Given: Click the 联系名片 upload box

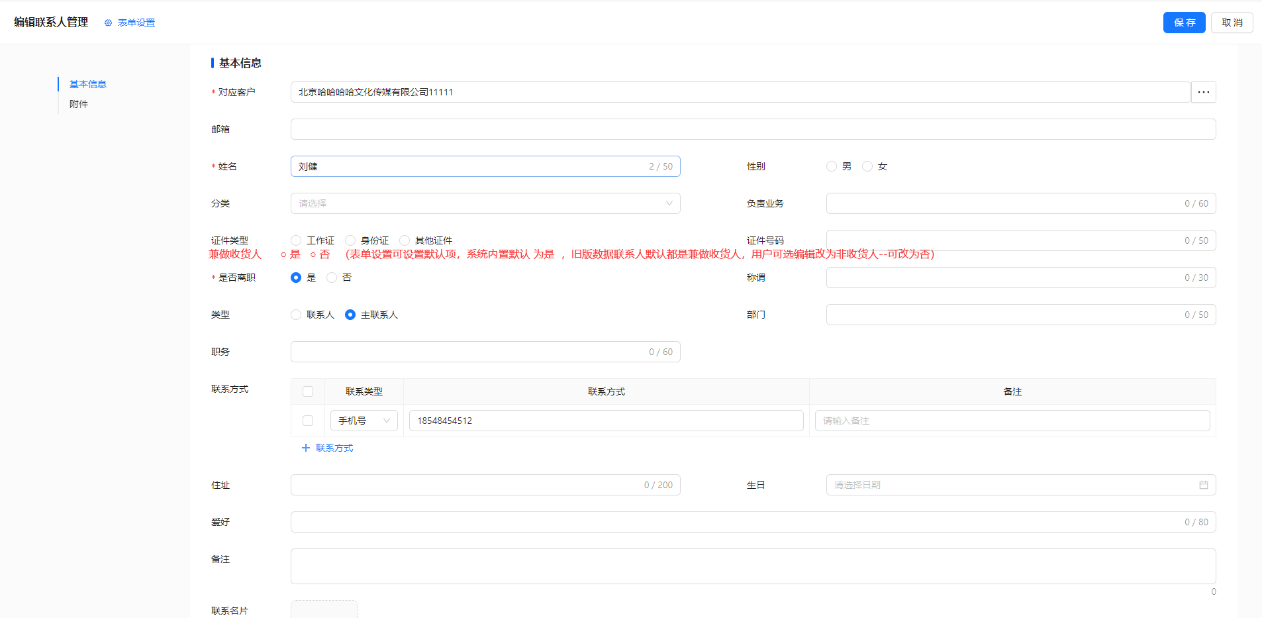Looking at the screenshot, I should click(324, 609).
